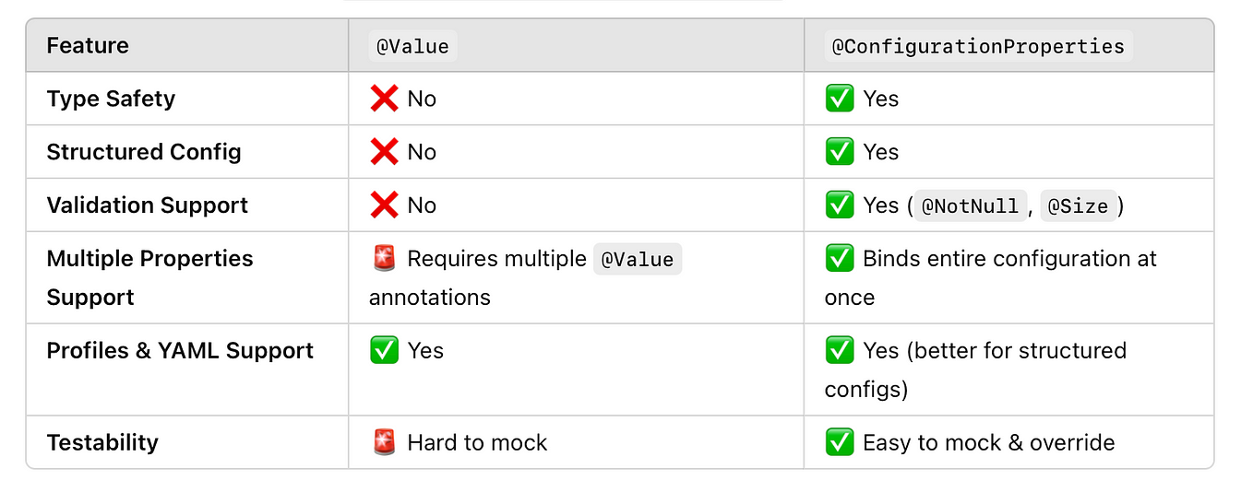Image resolution: width=1253 pixels, height=492 pixels.
Task: Click the red cross in Structured Config row
Action: pyautogui.click(x=384, y=152)
